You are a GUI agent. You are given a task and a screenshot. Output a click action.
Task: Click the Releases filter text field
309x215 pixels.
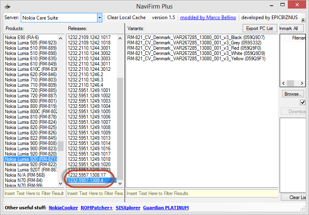point(95,193)
